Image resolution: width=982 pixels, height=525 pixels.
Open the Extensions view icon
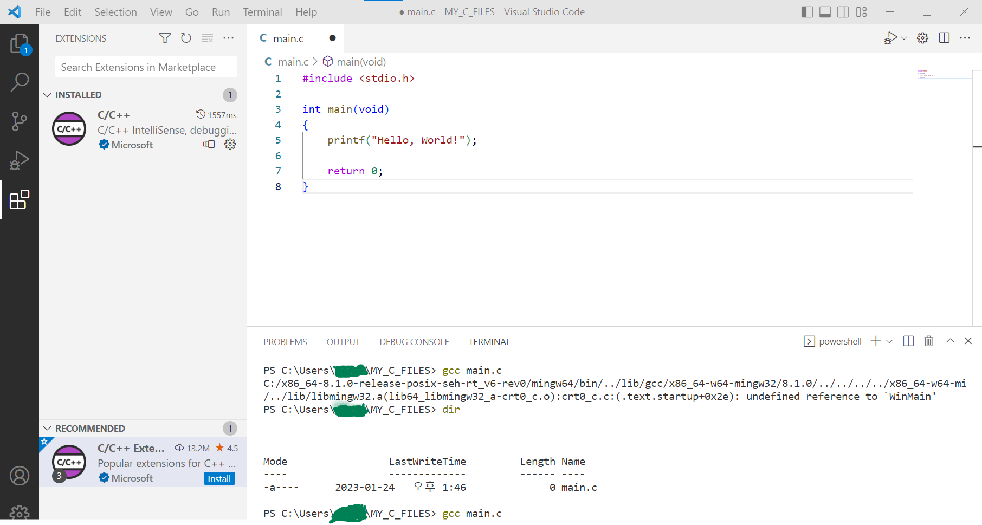point(20,199)
